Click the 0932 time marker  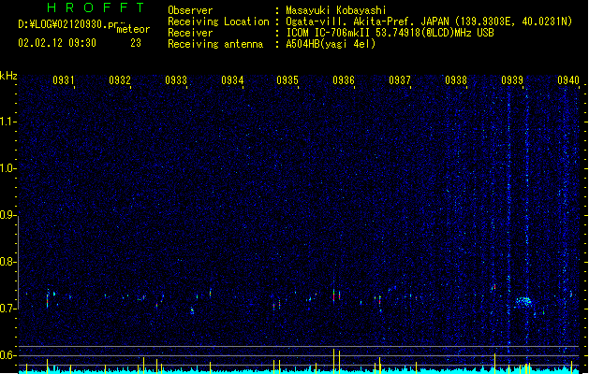click(120, 80)
